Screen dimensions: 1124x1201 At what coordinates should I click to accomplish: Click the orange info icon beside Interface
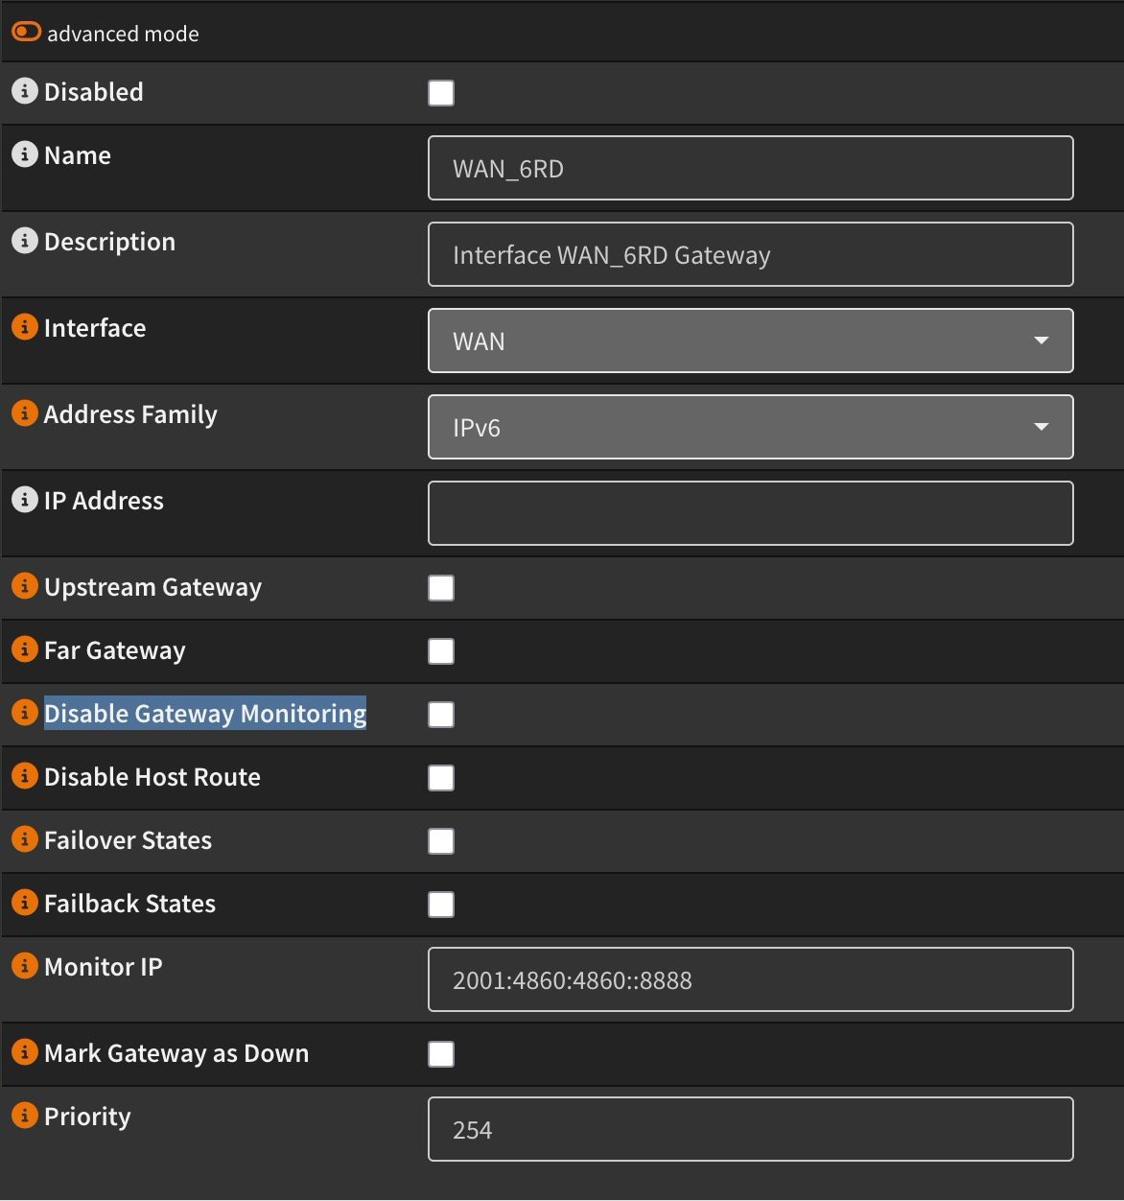[24, 327]
